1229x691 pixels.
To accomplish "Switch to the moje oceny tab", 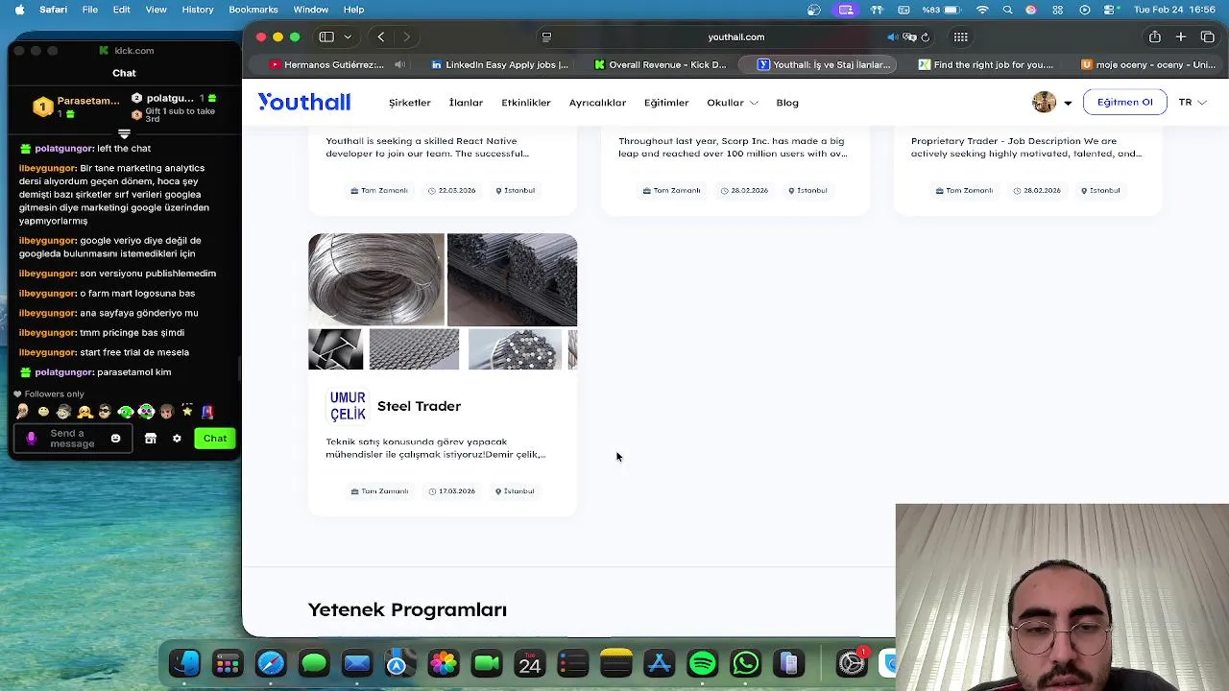I will pyautogui.click(x=1148, y=64).
